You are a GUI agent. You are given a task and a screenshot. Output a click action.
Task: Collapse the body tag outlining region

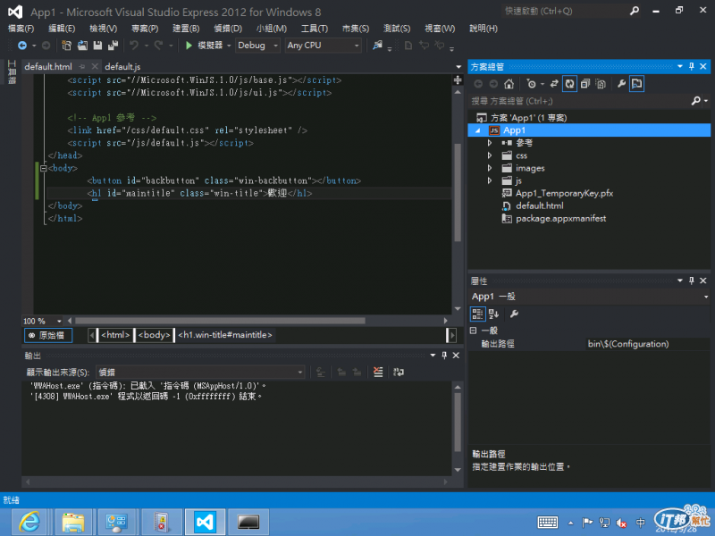(x=43, y=168)
